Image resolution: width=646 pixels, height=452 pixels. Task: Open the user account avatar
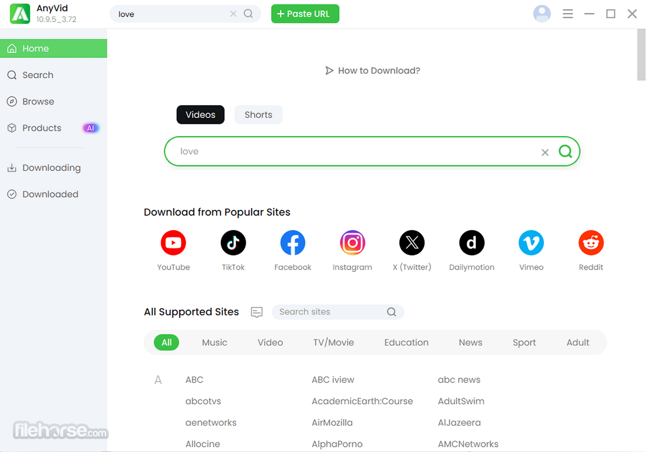coord(542,14)
